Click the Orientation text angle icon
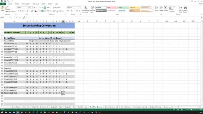The height and width of the screenshot is (114, 203). 48,8
